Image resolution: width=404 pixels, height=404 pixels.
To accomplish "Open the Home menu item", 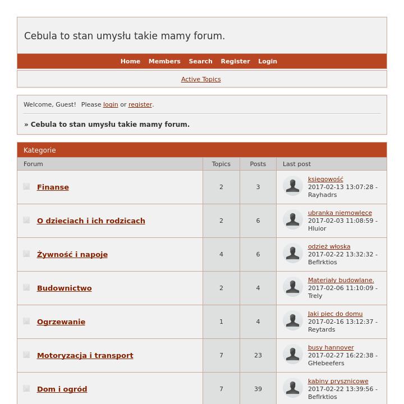I will [130, 61].
